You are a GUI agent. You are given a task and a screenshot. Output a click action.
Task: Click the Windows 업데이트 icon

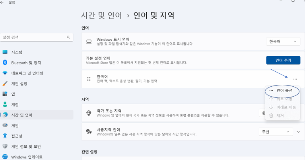(5, 157)
